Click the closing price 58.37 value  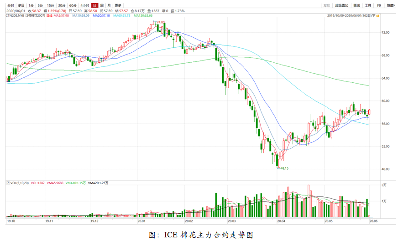pyautogui.click(x=37, y=11)
